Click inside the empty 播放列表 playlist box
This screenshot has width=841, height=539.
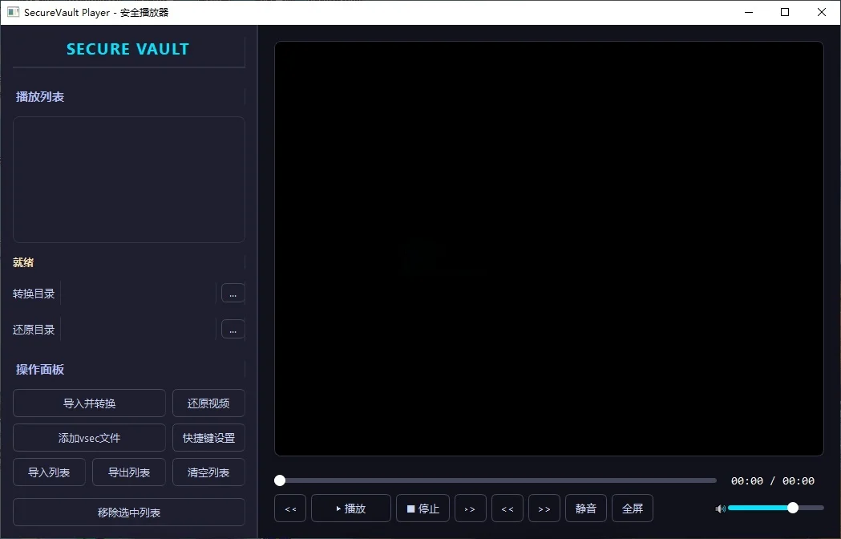129,180
